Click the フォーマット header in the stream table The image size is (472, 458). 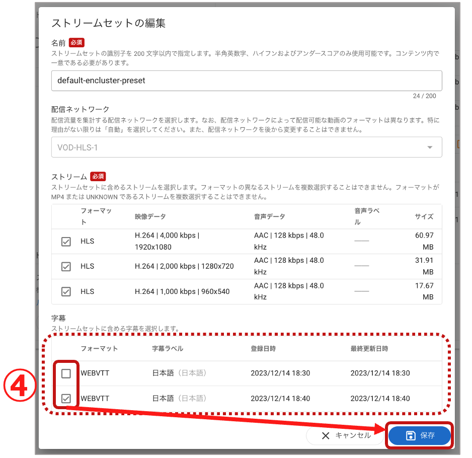pos(96,216)
